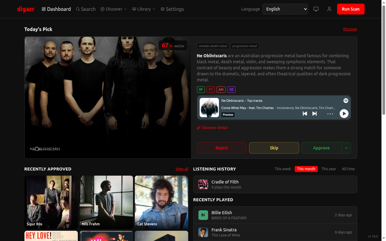View all recently approved artists
The height and width of the screenshot is (241, 386).
(182, 169)
